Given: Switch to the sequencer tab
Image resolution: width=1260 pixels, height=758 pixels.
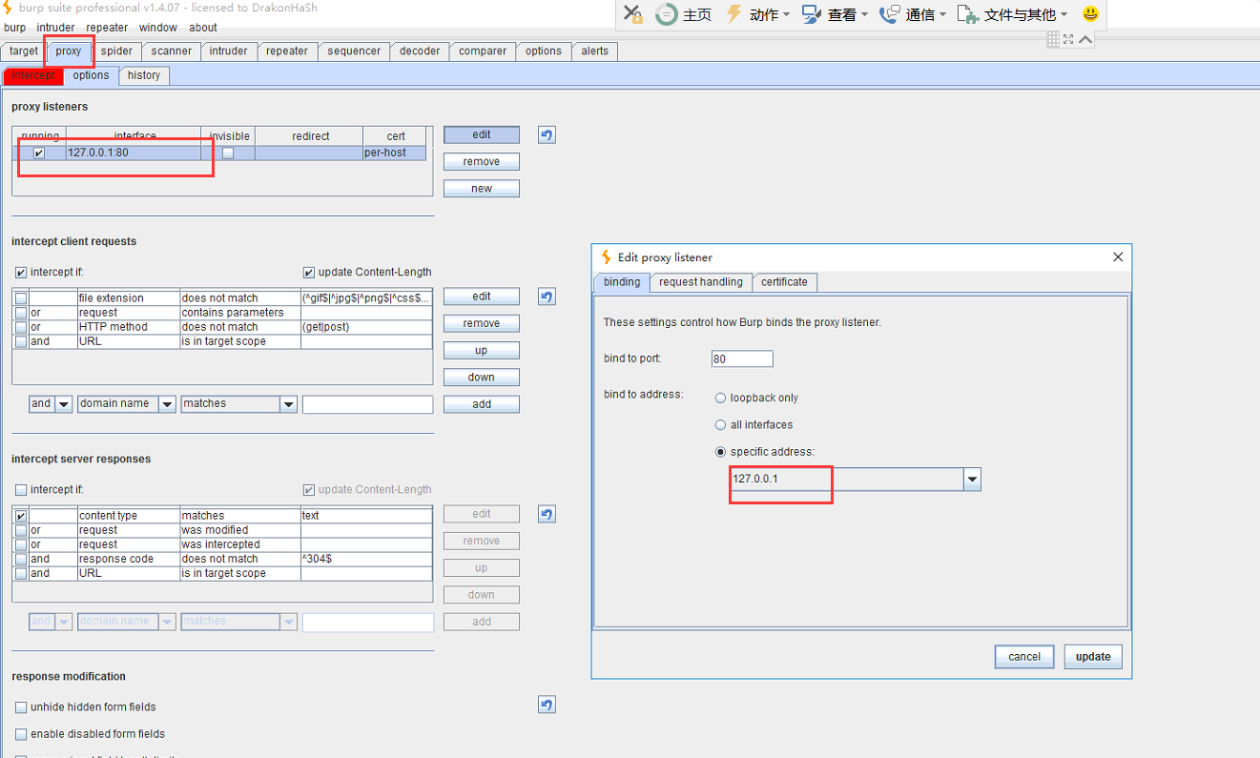Looking at the screenshot, I should tap(354, 51).
